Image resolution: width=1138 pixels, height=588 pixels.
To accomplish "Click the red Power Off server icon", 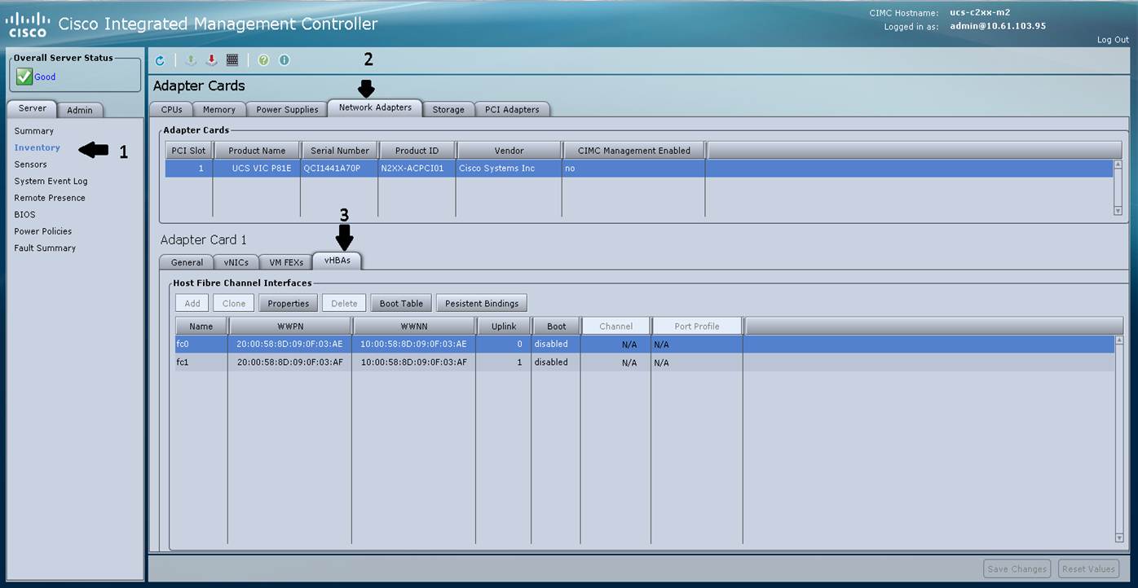I will coord(211,60).
